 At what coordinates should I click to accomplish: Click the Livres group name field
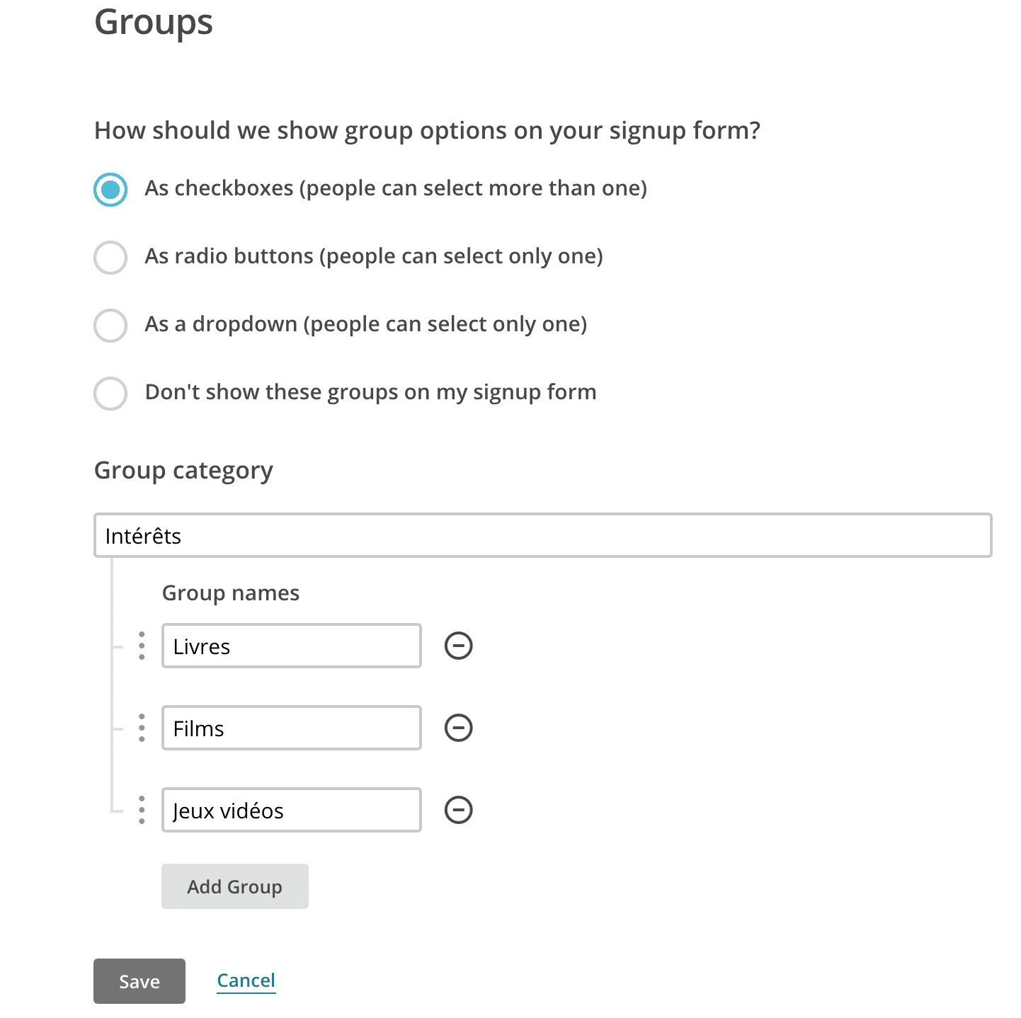click(291, 646)
